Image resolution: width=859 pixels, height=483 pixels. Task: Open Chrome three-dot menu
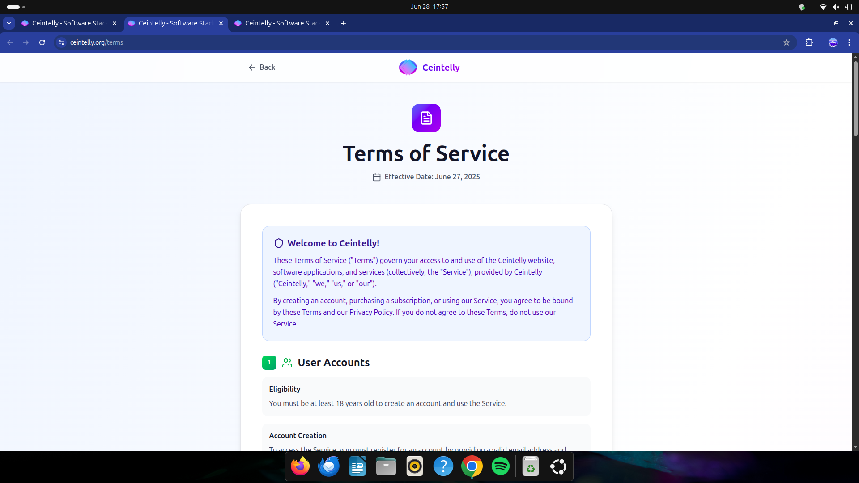[849, 42]
